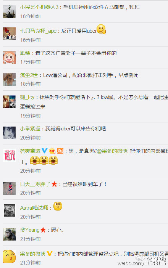Viewport: 168px width, 268px height.
Task: Click the orange 淘 Taobao badge icon
Action: pos(60,151)
